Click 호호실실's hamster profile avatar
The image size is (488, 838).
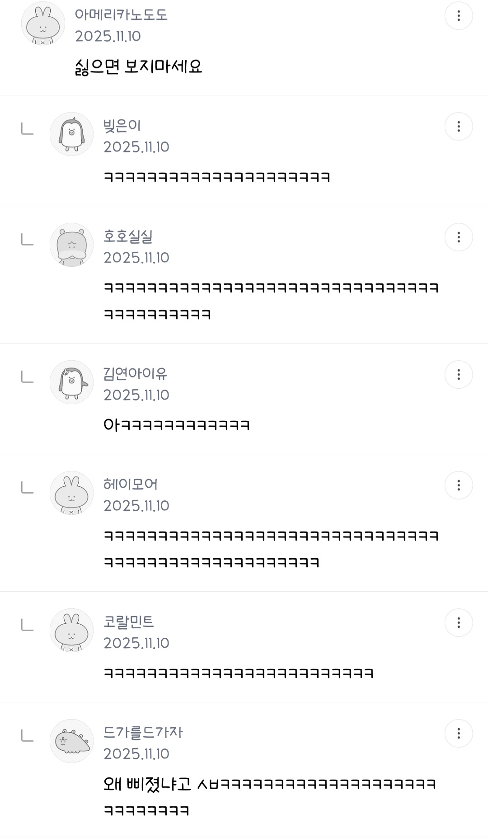pyautogui.click(x=71, y=245)
